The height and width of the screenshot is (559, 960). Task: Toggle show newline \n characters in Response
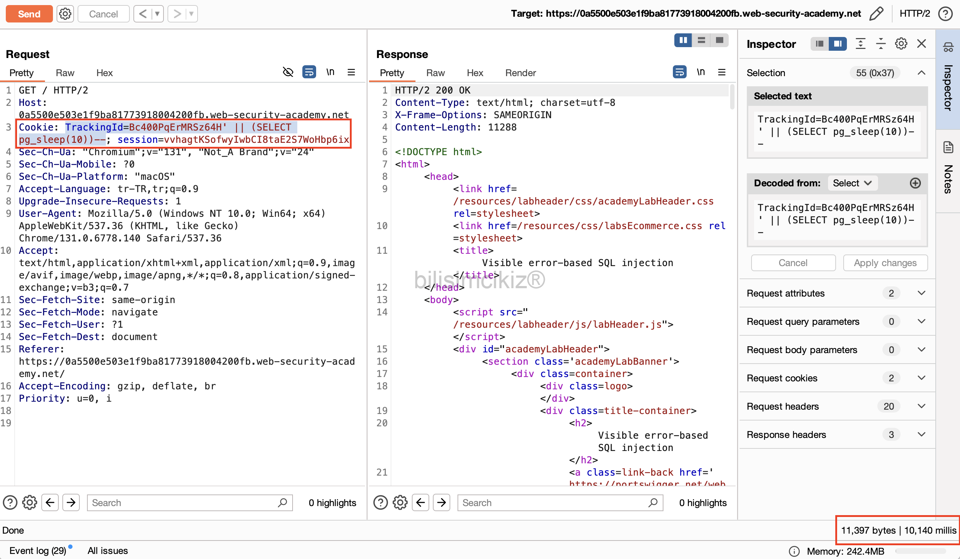point(700,72)
